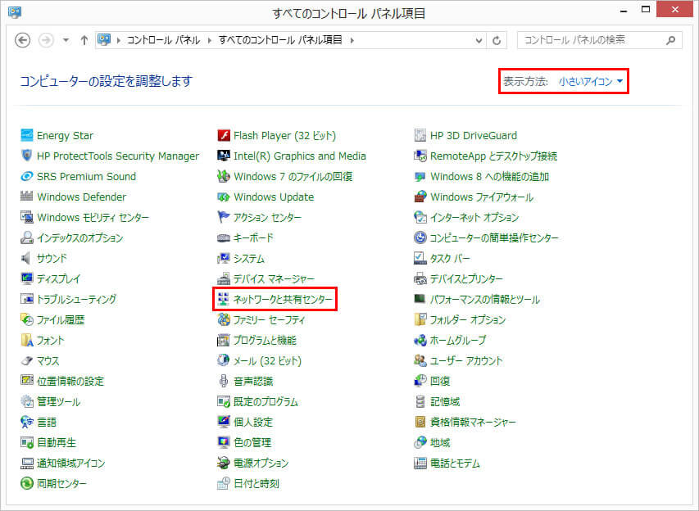Viewport: 699px width, 511px height.
Task: Click the フォント folder icon
Action: (27, 341)
